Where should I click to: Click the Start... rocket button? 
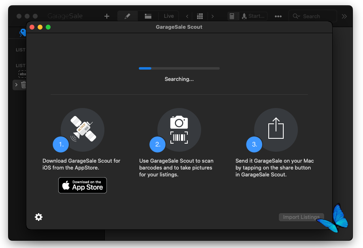tap(253, 16)
